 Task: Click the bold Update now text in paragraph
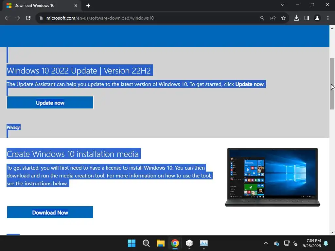250,84
